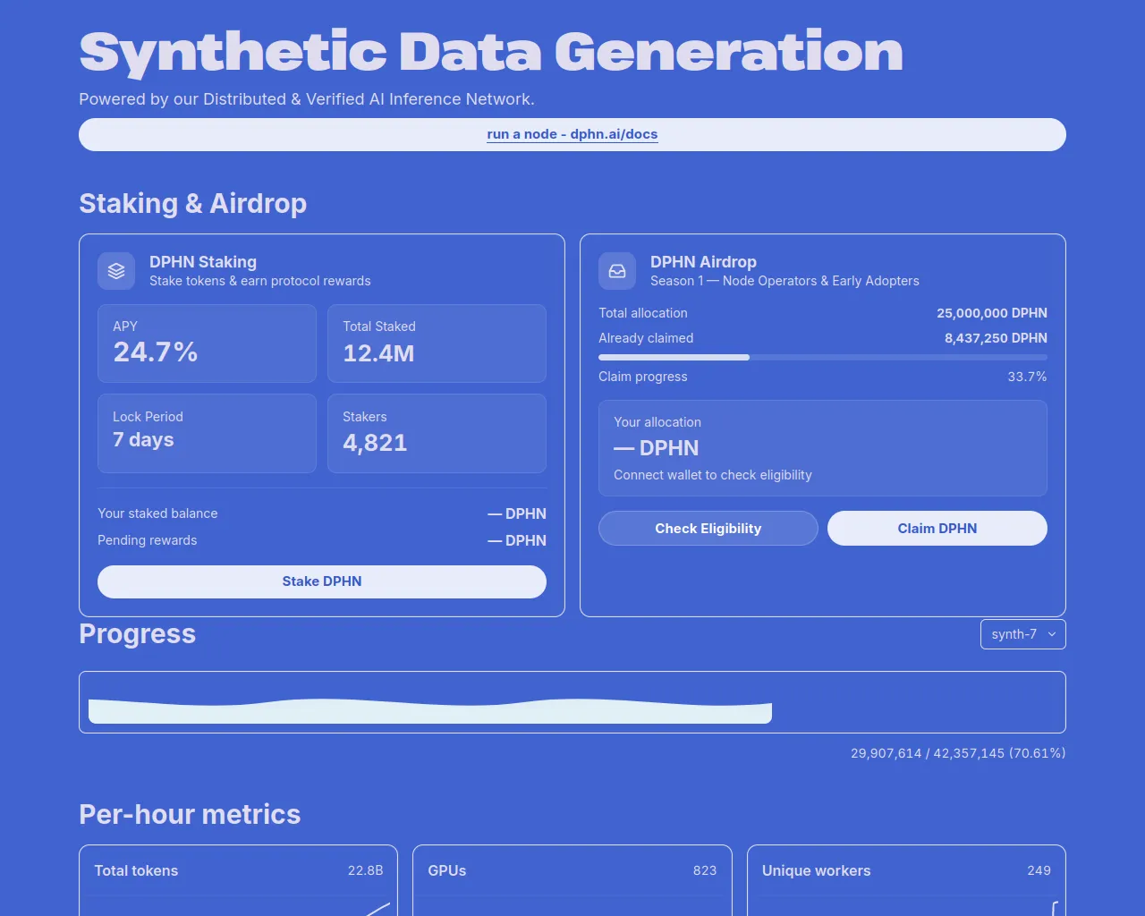Click the 249 unique workers value
Image resolution: width=1145 pixels, height=916 pixels.
click(1039, 870)
